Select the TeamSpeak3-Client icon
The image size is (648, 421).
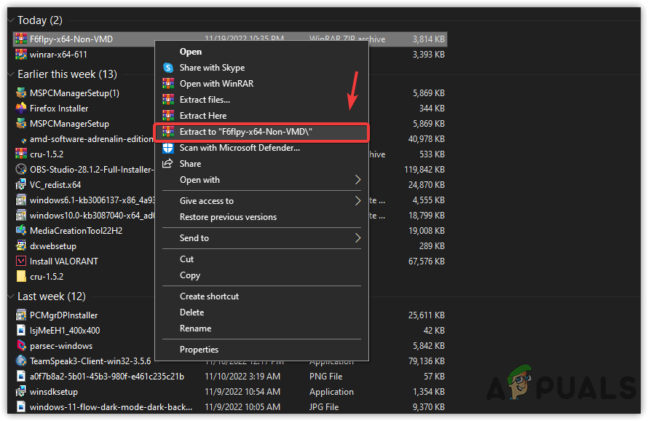pyautogui.click(x=20, y=361)
